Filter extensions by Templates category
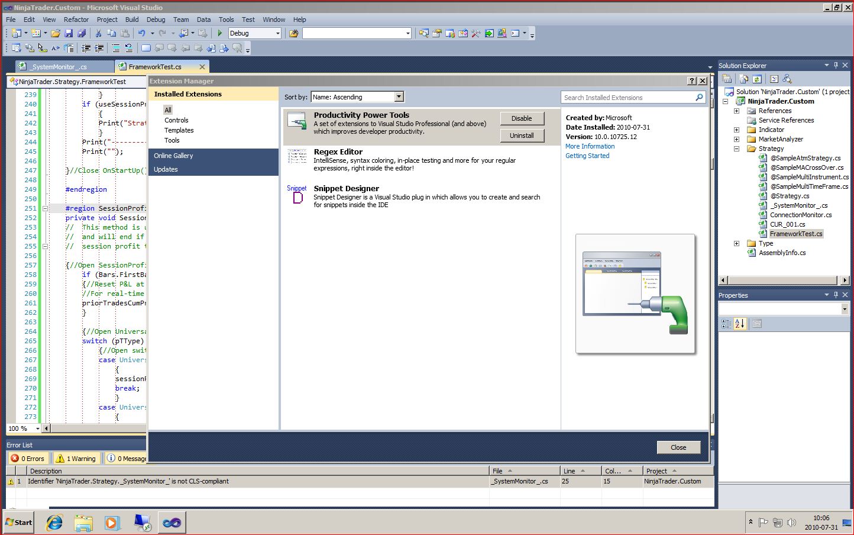The image size is (854, 535). (x=179, y=130)
